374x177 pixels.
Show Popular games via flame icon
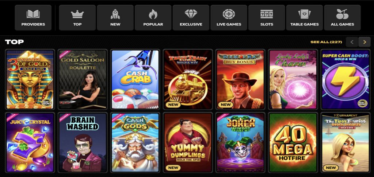point(153,17)
